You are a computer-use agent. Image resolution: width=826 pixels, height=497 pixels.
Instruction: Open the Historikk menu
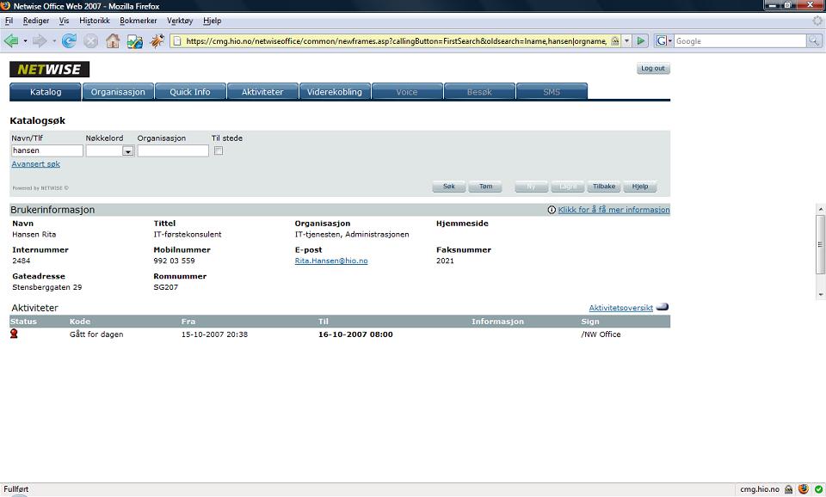[95, 21]
